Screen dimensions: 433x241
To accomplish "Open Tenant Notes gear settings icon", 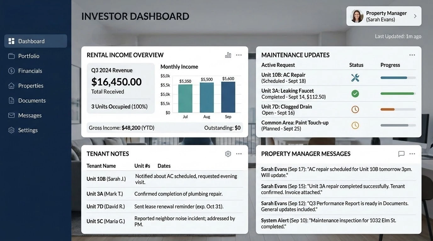I will [x=228, y=154].
